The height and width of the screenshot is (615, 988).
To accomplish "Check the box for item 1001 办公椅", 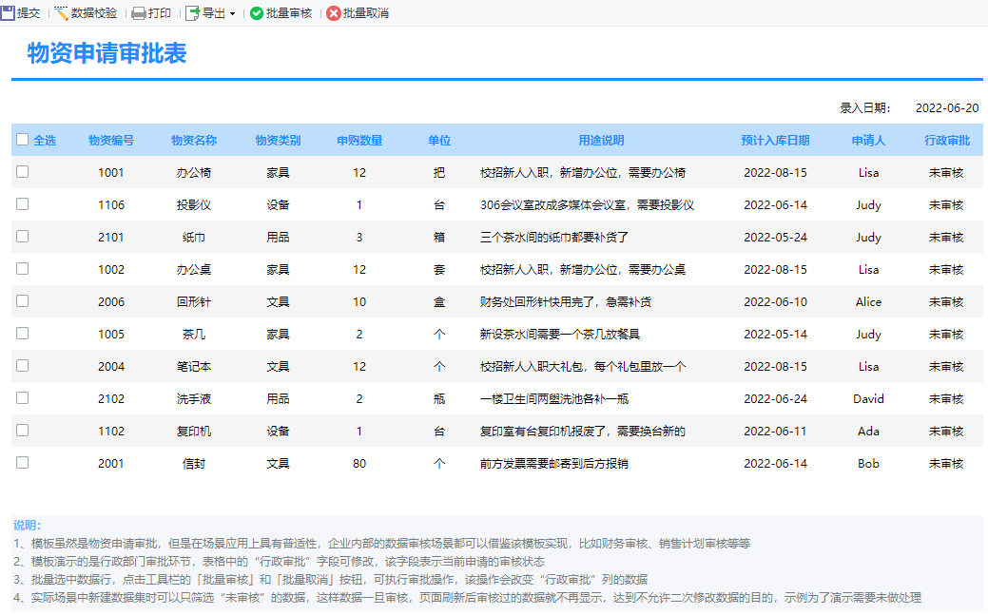I will click(23, 172).
